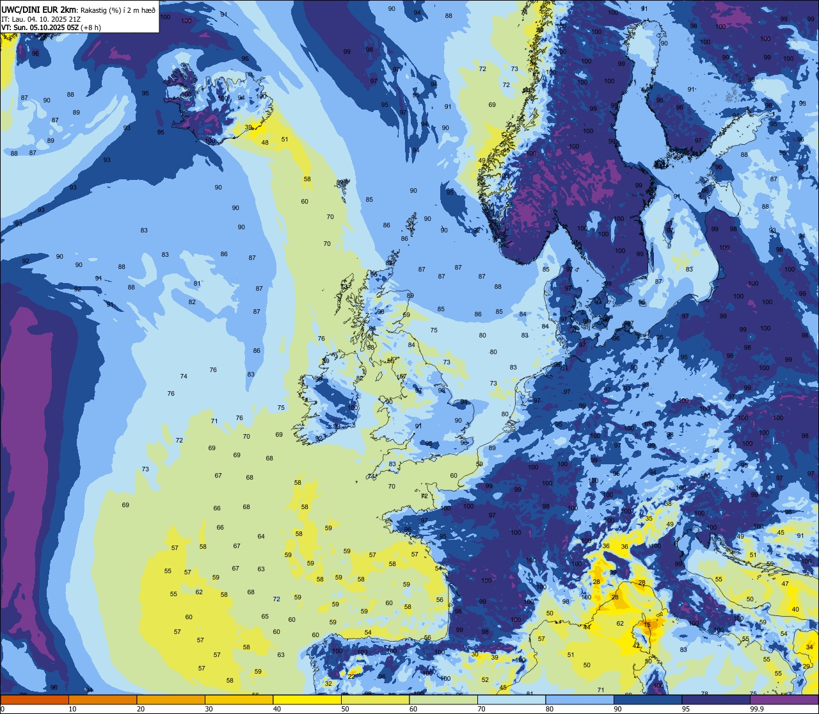This screenshot has width=819, height=714.
Task: Click the pale green legend segment 60 to 70
Action: (x=443, y=699)
